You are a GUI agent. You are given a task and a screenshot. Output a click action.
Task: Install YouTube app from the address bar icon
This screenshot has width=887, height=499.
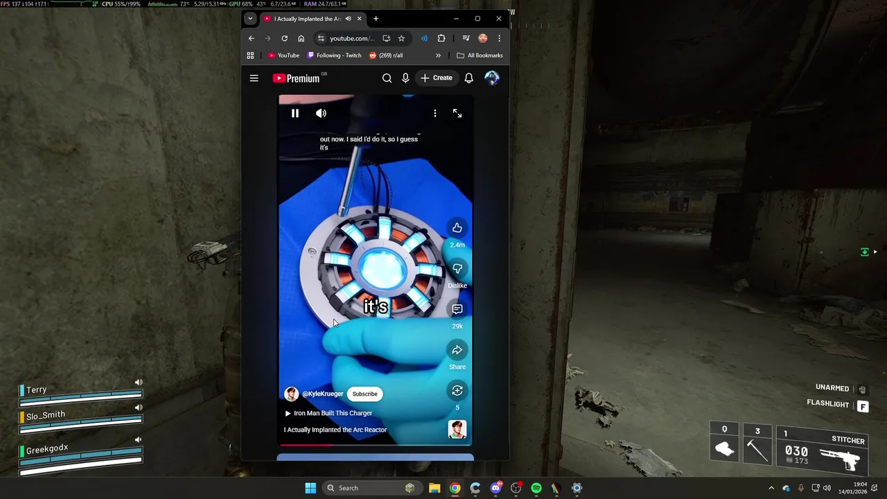(x=387, y=38)
